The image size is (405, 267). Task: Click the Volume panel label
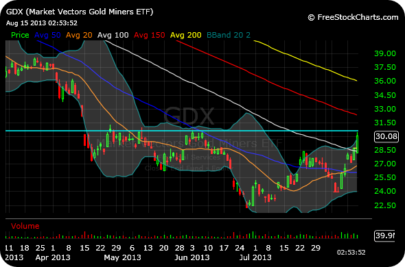(x=25, y=226)
